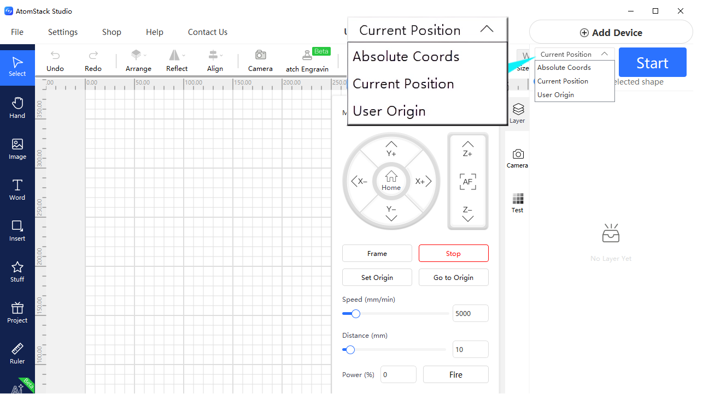
Task: Redo the last action
Action: (x=93, y=61)
